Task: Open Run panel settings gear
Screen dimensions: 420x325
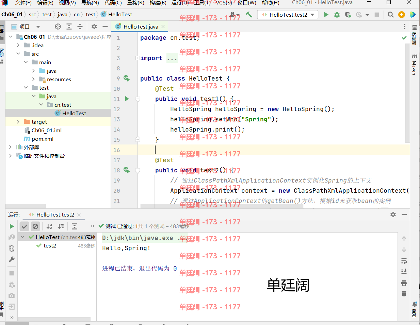Action: 393,215
